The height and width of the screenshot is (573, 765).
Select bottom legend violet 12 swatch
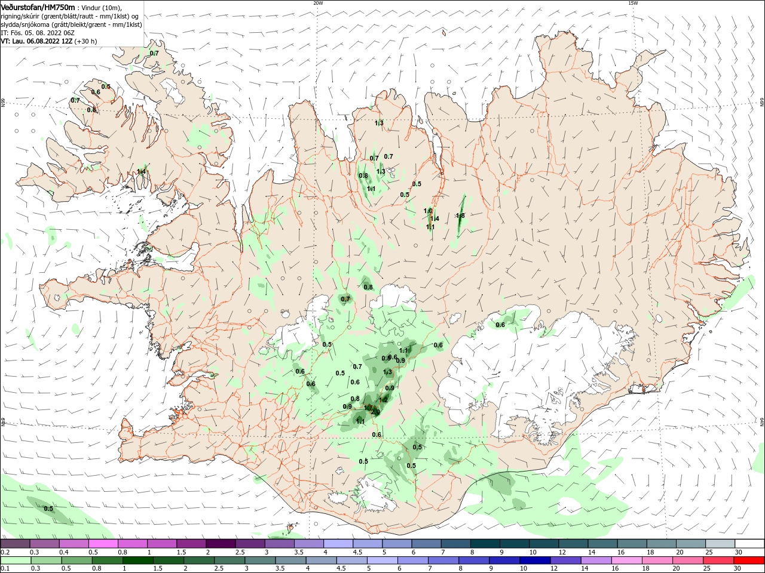coord(565,560)
